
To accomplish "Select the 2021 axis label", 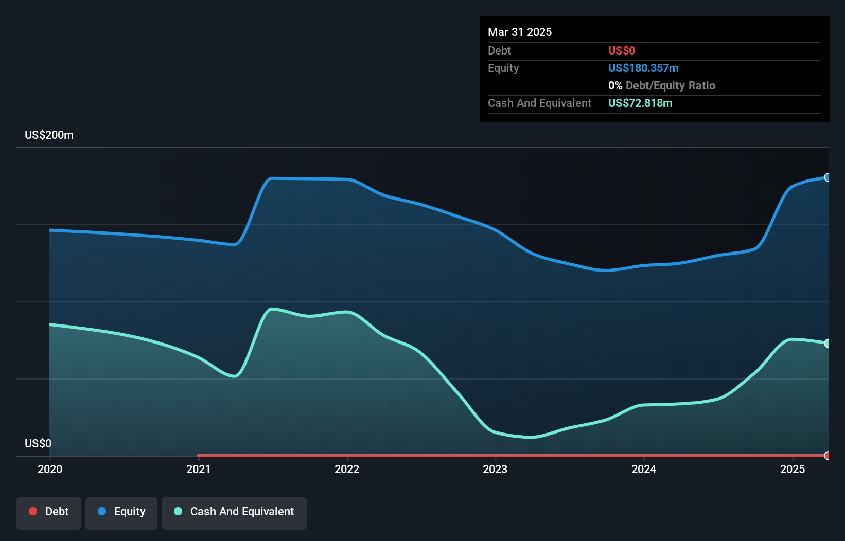I will [199, 469].
